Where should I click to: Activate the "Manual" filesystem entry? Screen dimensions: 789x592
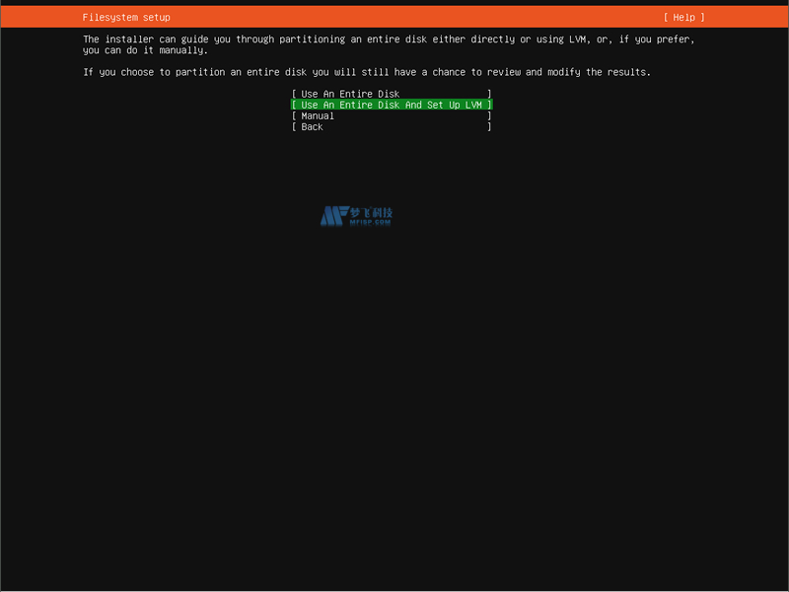pos(392,115)
